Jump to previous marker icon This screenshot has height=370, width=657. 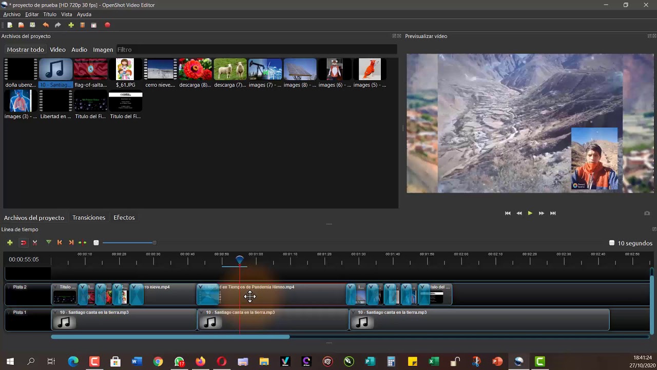pyautogui.click(x=60, y=243)
